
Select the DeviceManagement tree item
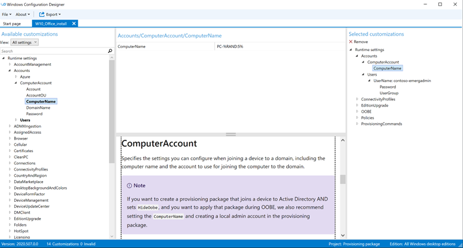(x=31, y=200)
